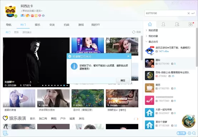Click the blue info icon in the dialog
Screen dimensions: 198x137
click(74, 66)
